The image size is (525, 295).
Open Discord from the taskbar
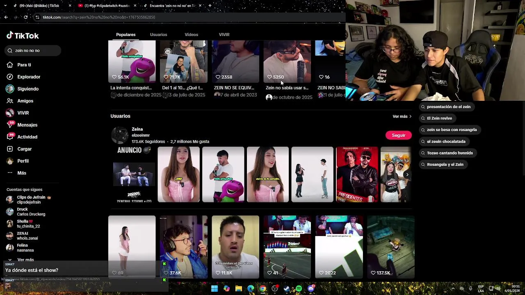(x=311, y=289)
